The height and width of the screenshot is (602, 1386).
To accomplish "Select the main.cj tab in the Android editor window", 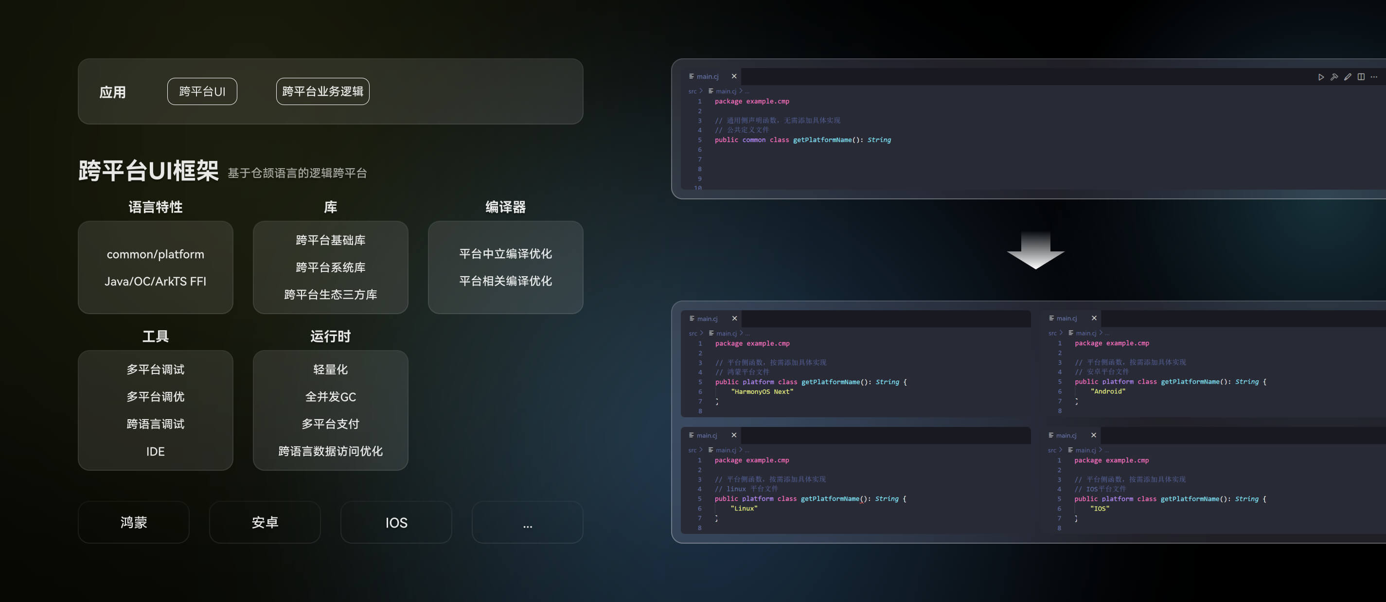I will coord(1068,319).
